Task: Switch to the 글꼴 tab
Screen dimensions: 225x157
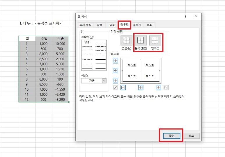Action: 112,25
